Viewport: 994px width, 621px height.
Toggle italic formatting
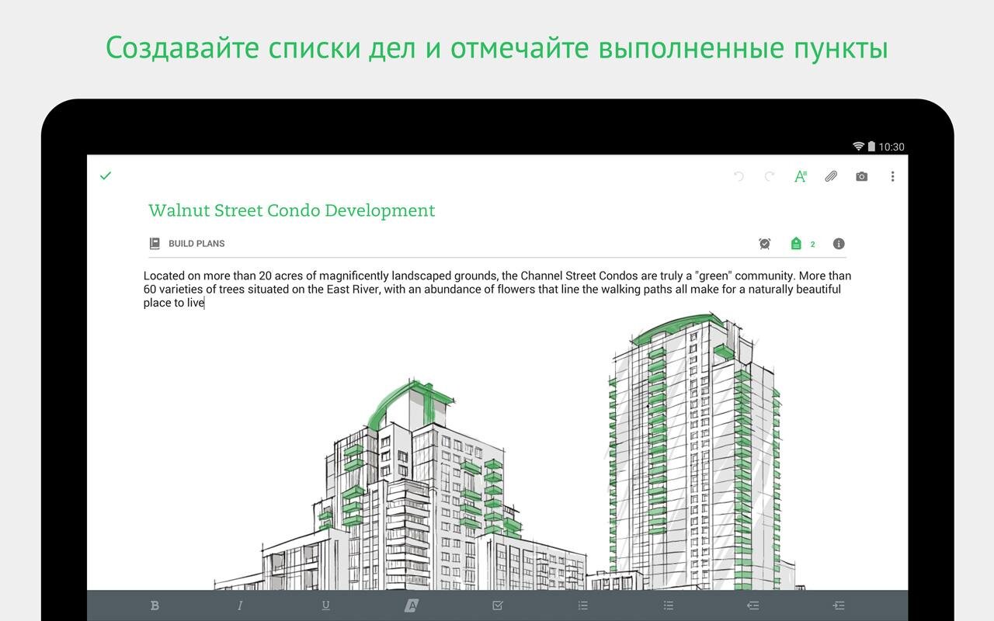[x=240, y=605]
